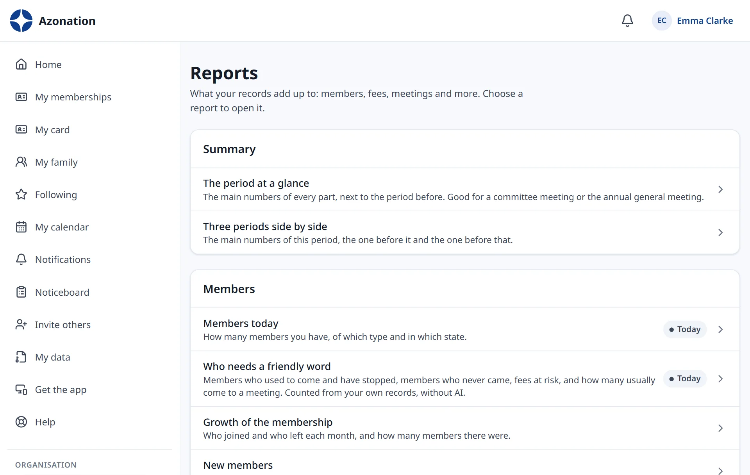
Task: Open New members report title
Action: tap(238, 465)
